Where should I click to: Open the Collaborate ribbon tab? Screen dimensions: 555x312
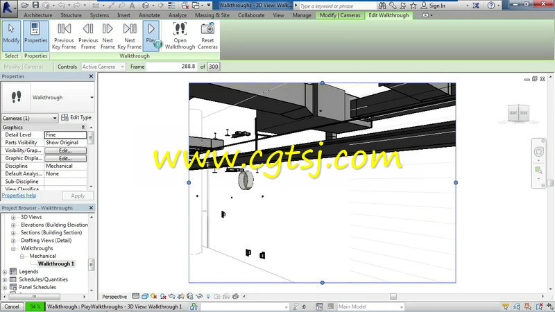251,15
